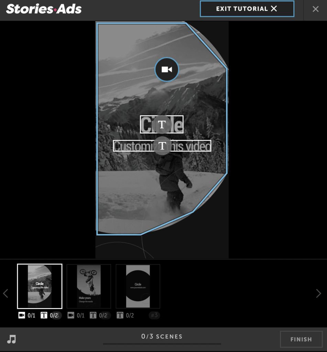Open the Stories Ads logo link
327x352 pixels.
(44, 9)
